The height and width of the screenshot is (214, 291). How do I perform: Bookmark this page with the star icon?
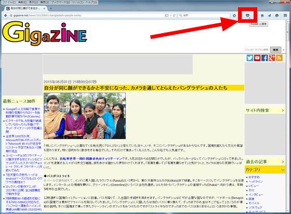tap(234, 16)
